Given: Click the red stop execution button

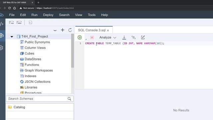Looking at the screenshot, I should [92, 37].
